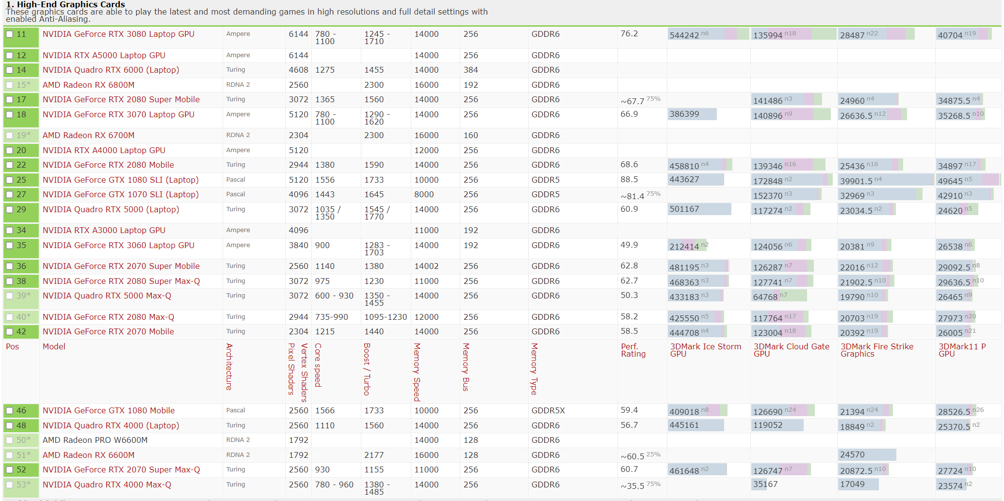The width and height of the screenshot is (1004, 501).
Task: Visit NVIDIA GeForce GTX 1080 SLI (Laptop) page
Action: 120,180
